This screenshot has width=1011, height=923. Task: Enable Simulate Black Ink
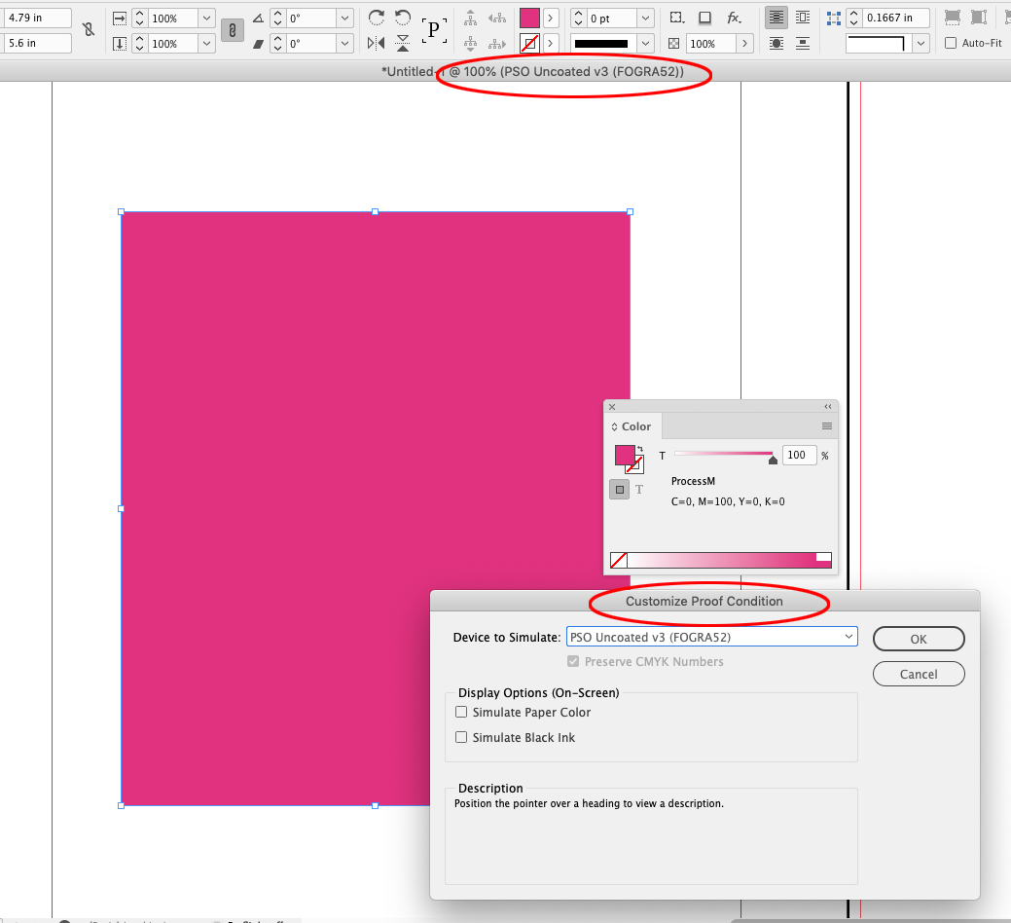pos(461,737)
